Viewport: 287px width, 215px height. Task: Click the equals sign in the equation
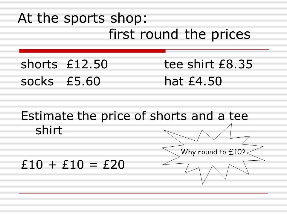pos(94,165)
